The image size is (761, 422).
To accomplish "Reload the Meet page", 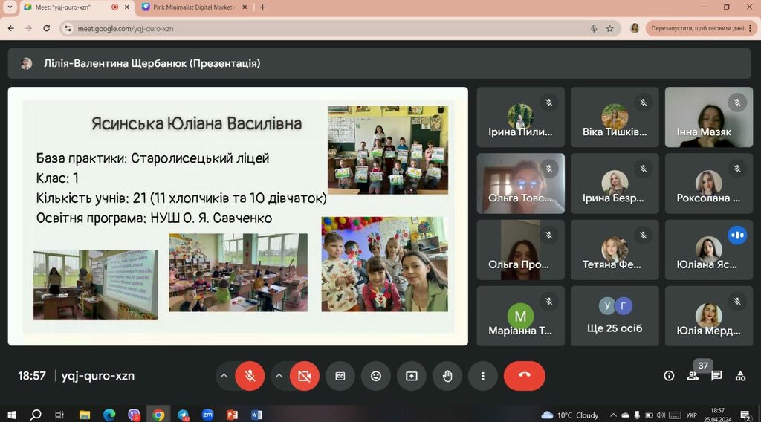I will click(x=46, y=29).
